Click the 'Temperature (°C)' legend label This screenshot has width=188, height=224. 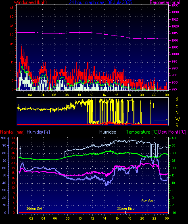(142, 132)
